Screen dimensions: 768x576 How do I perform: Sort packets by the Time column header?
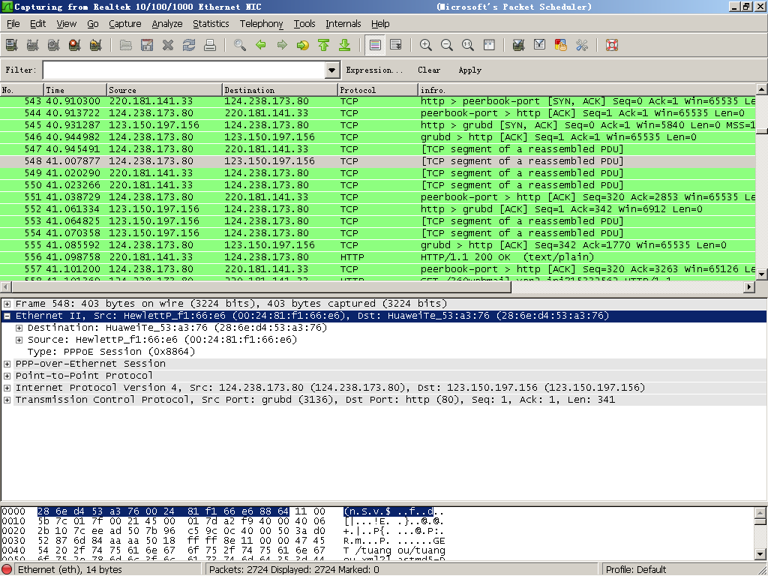[x=75, y=90]
